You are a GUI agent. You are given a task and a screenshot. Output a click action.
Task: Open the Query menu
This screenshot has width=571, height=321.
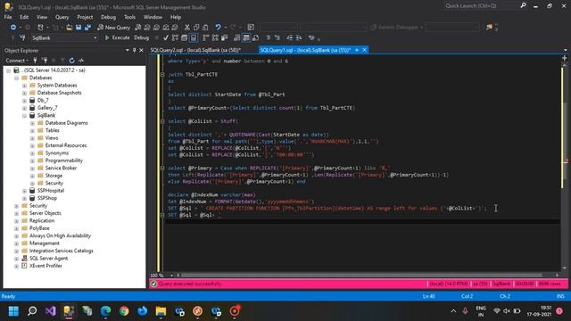point(62,17)
